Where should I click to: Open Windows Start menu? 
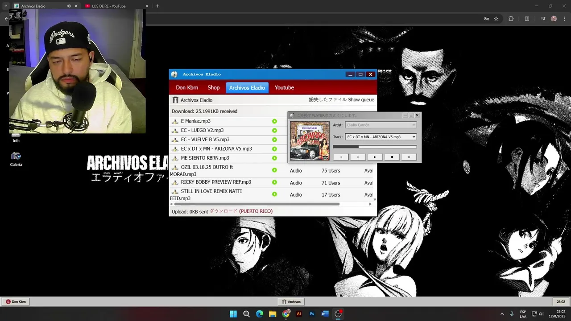[x=233, y=314]
